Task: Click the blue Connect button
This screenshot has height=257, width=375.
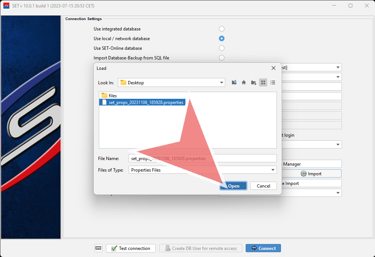Action: 263,248
